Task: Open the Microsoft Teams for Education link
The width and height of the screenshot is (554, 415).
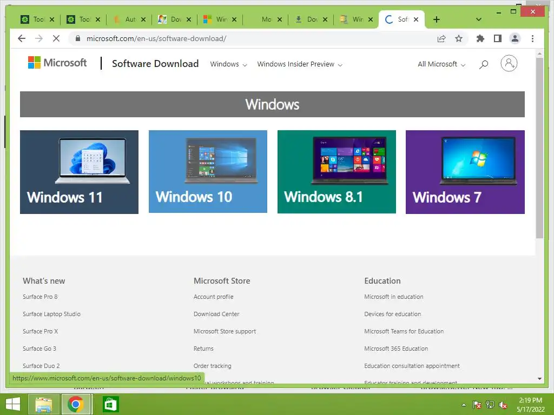Action: (404, 331)
